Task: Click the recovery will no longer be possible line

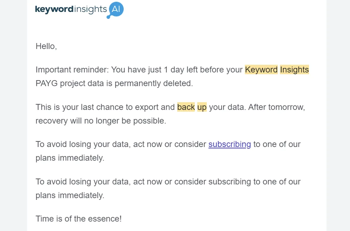Action: point(101,121)
